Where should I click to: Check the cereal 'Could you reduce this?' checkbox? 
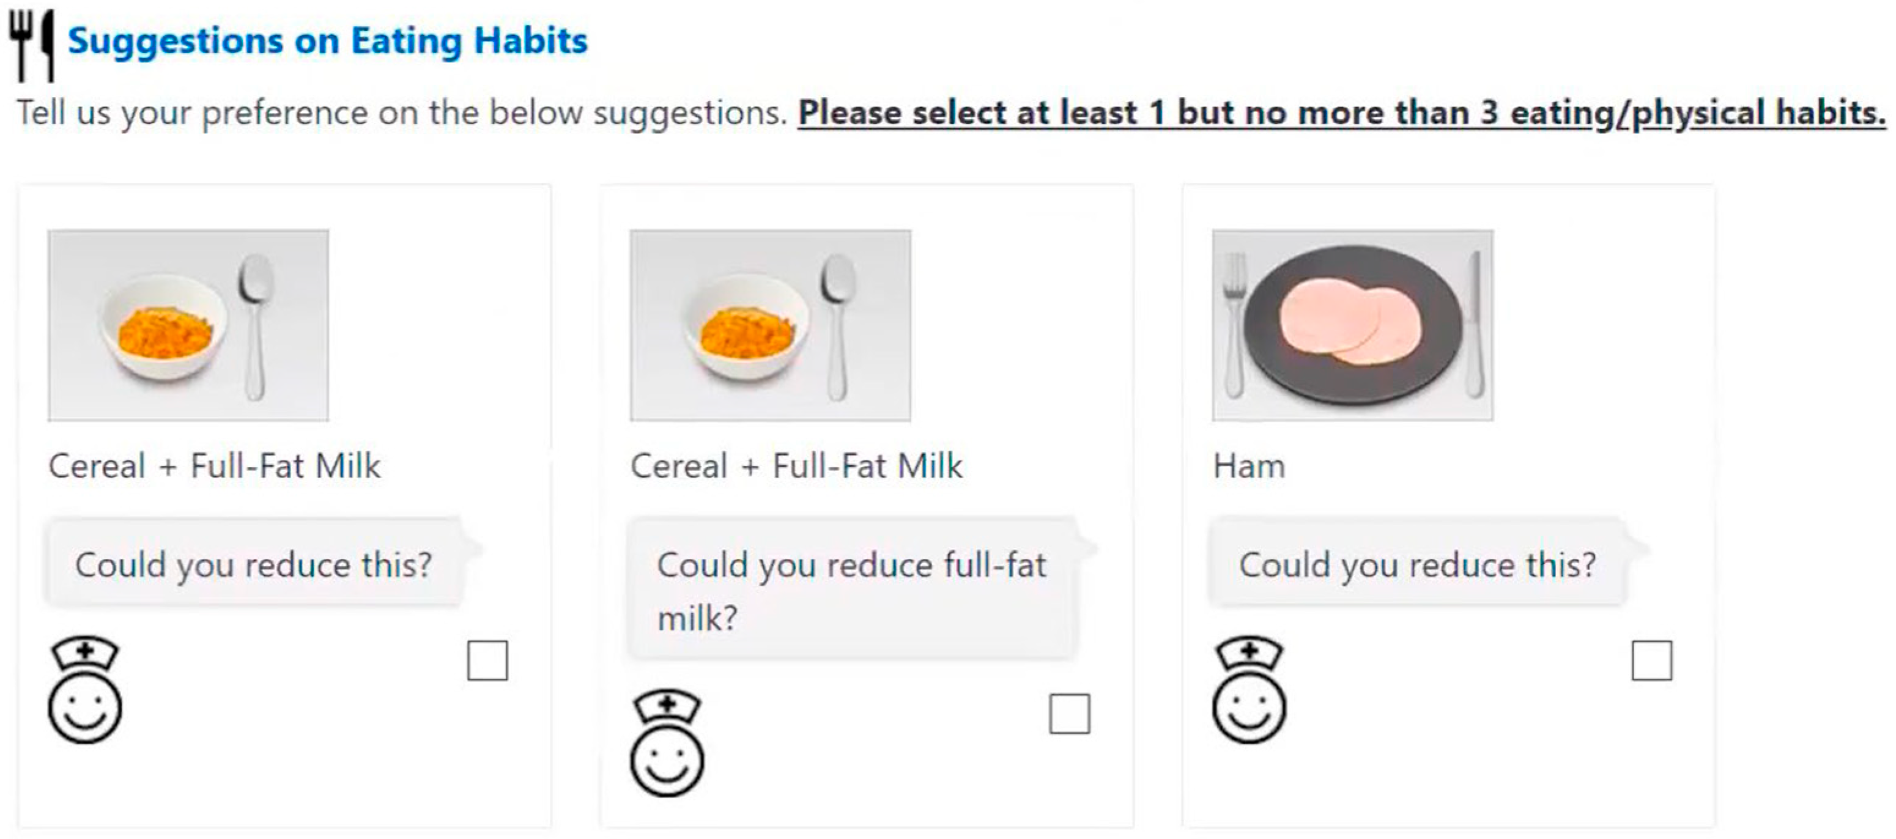(x=487, y=660)
